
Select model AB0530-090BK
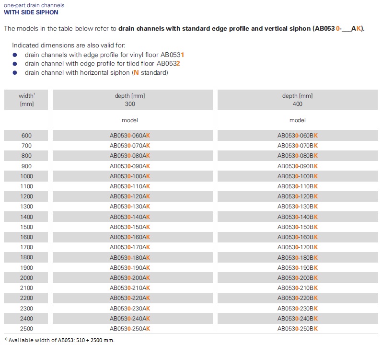click(x=298, y=166)
